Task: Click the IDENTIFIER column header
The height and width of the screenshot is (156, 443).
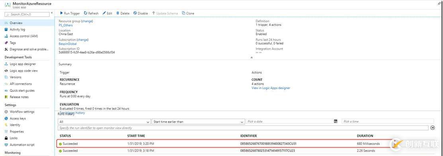Action: coord(249,136)
